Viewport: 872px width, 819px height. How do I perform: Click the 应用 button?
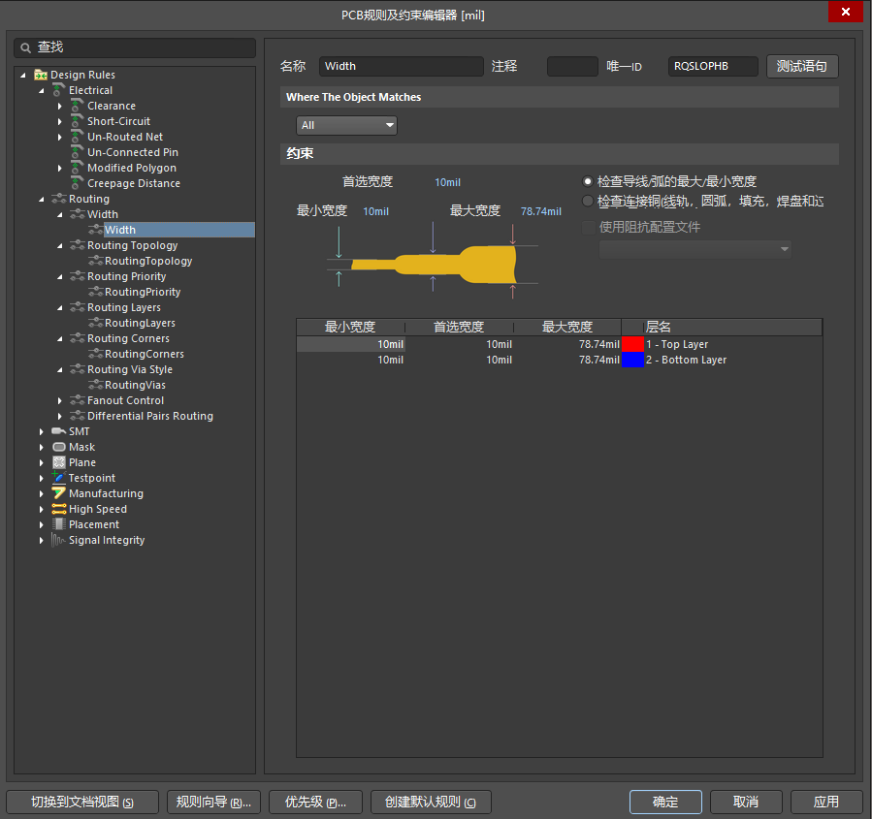[x=826, y=802]
